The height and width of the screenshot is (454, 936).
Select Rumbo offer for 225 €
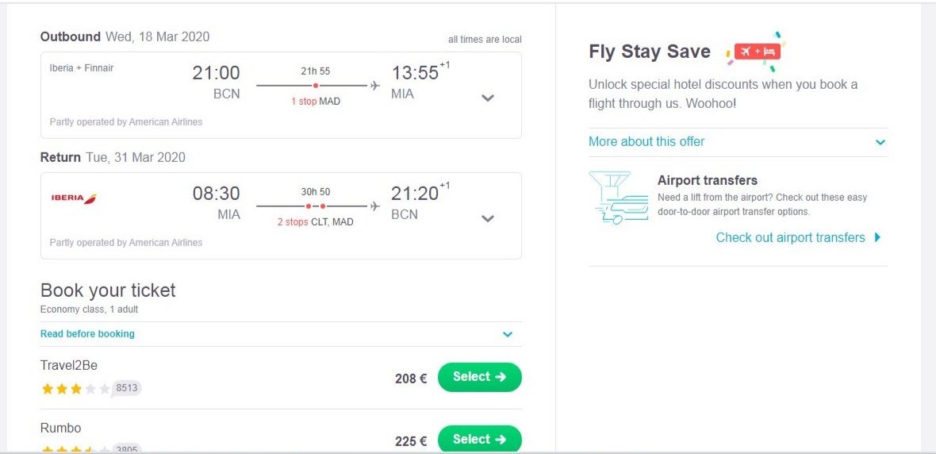(x=479, y=439)
